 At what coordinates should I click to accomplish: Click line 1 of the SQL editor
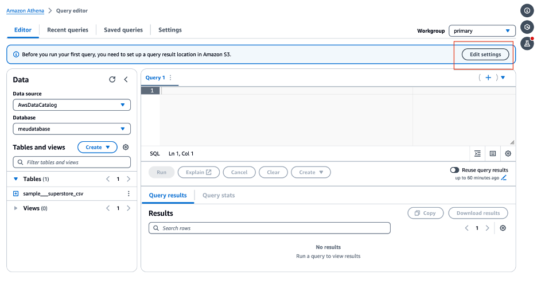337,91
